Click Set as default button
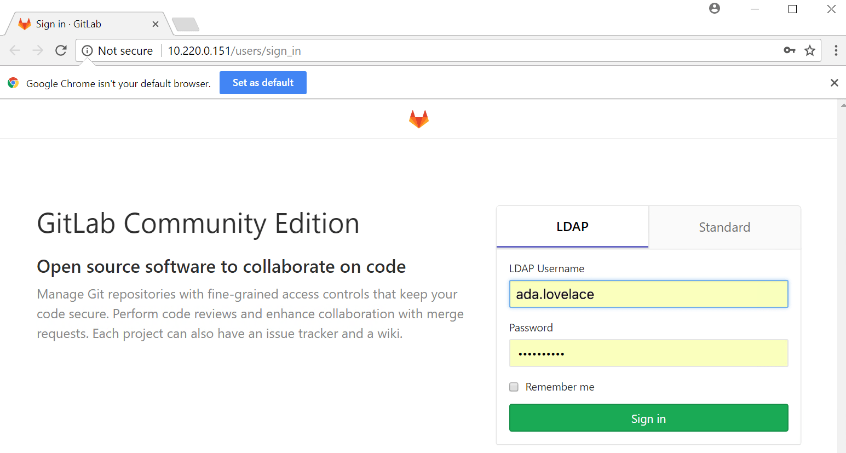This screenshot has width=846, height=453. coord(263,83)
